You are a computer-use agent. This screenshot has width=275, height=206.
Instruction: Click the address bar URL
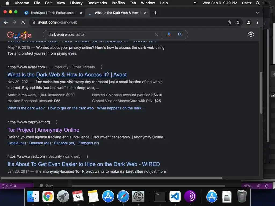[58, 22]
